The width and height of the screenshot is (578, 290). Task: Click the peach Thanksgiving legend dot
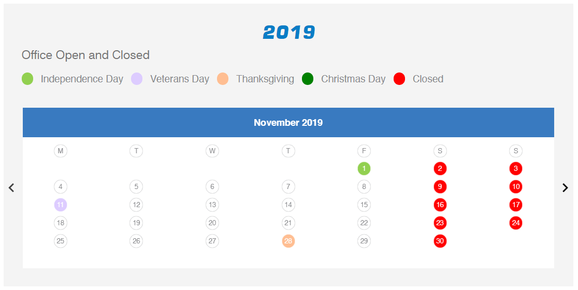tap(223, 79)
